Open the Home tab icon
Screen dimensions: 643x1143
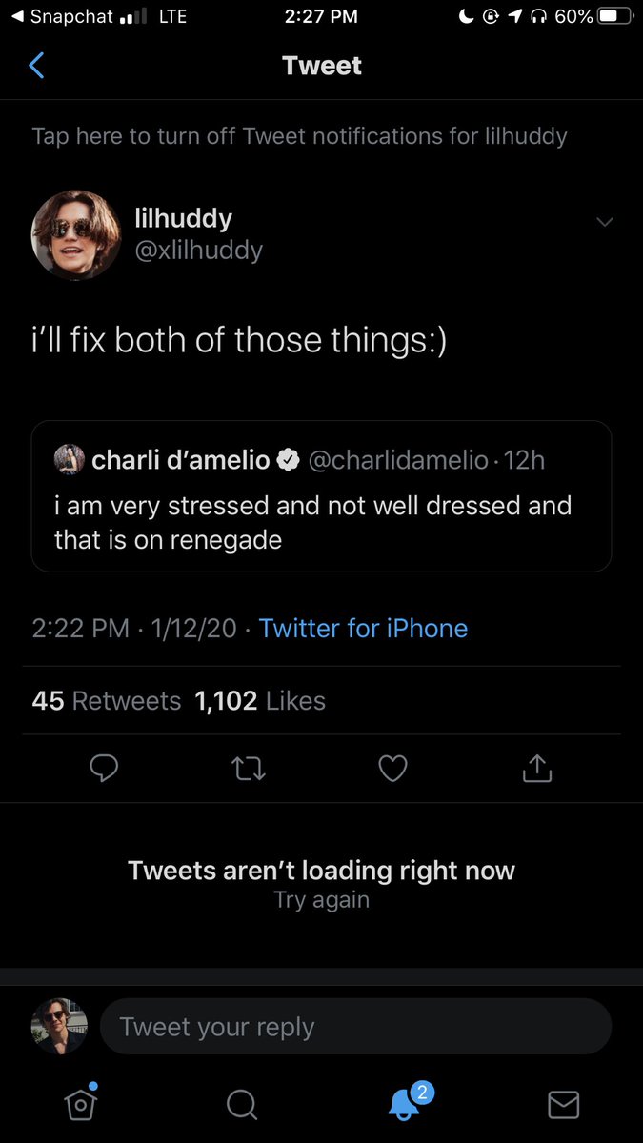[x=81, y=1102]
